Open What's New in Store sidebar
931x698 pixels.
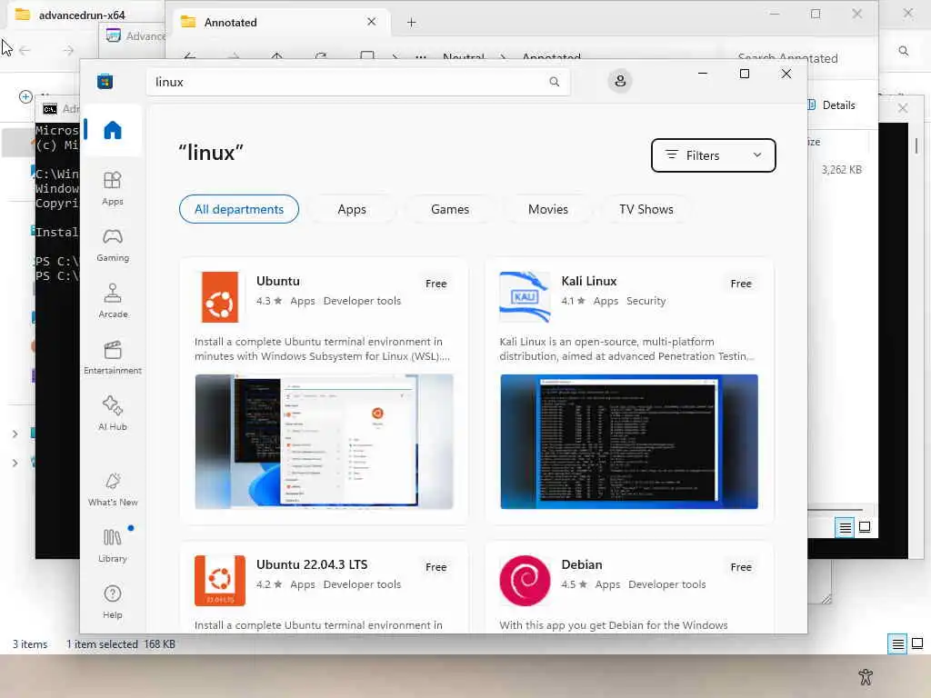coord(112,490)
